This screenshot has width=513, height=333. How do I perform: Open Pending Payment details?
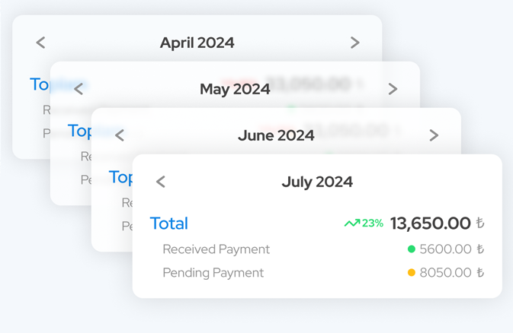[x=213, y=273]
